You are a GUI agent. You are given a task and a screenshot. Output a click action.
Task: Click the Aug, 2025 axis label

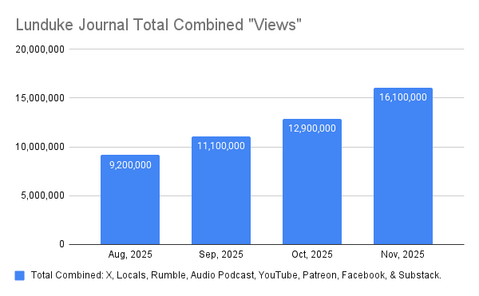pyautogui.click(x=130, y=255)
